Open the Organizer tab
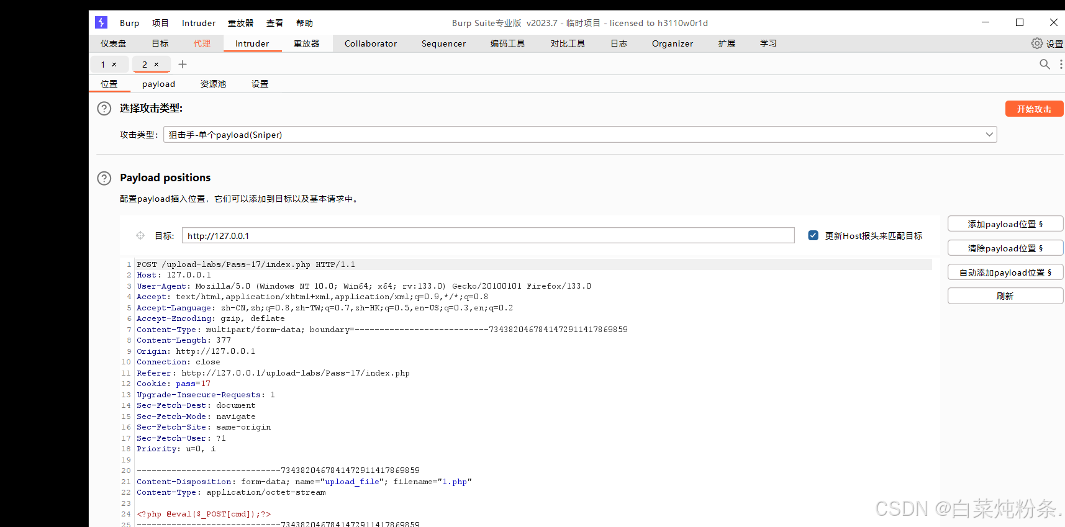This screenshot has width=1065, height=527. pos(673,43)
